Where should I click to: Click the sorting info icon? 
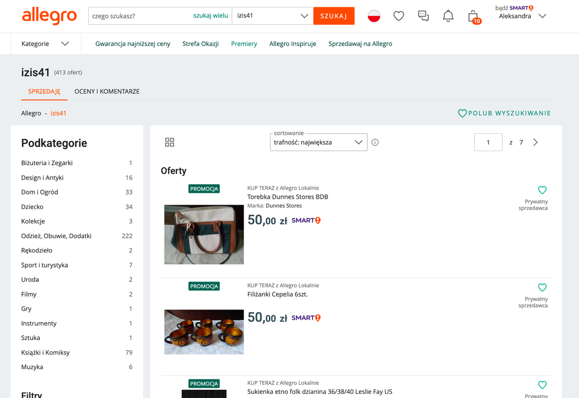click(375, 142)
